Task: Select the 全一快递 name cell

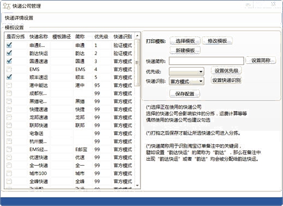Action: coord(39,165)
